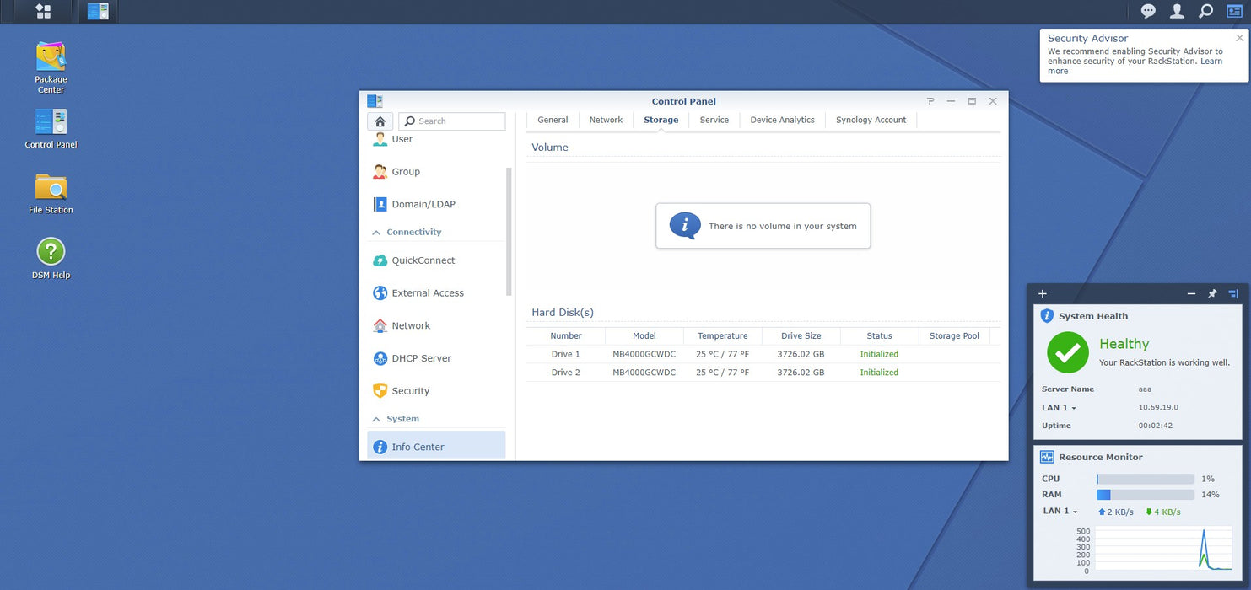
Task: Click the Control Panel help question mark
Action: pos(930,101)
